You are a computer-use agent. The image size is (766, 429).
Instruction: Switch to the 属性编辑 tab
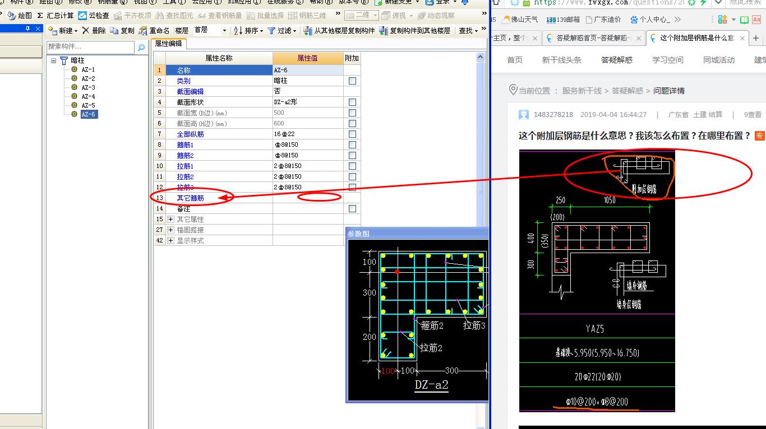[168, 43]
